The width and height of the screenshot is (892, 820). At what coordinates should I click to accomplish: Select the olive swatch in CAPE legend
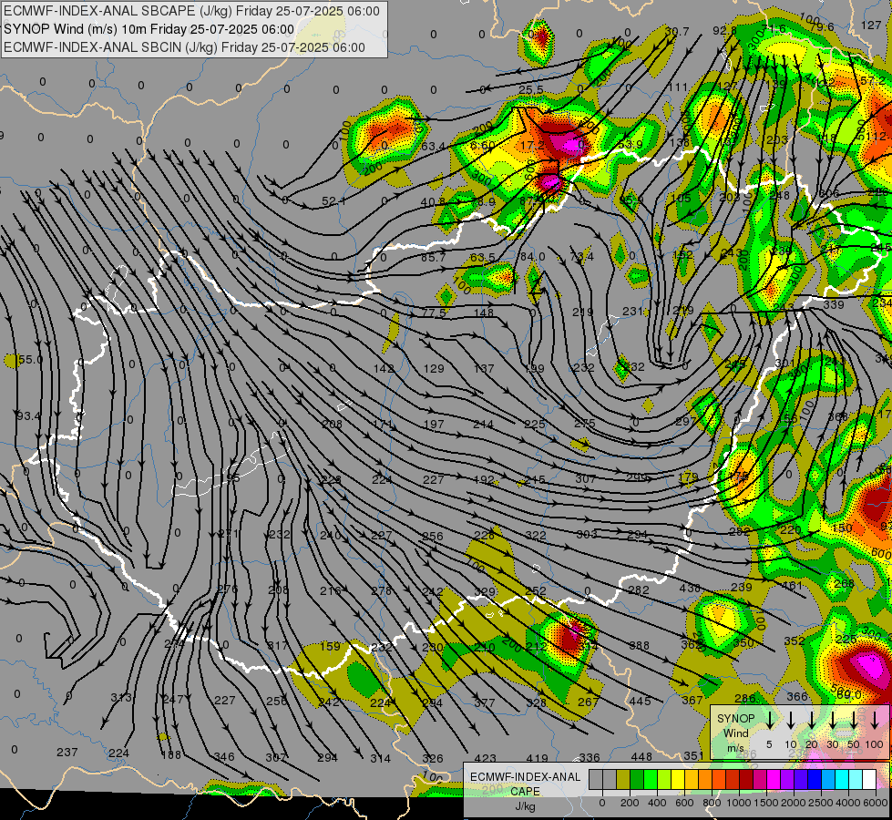[623, 780]
